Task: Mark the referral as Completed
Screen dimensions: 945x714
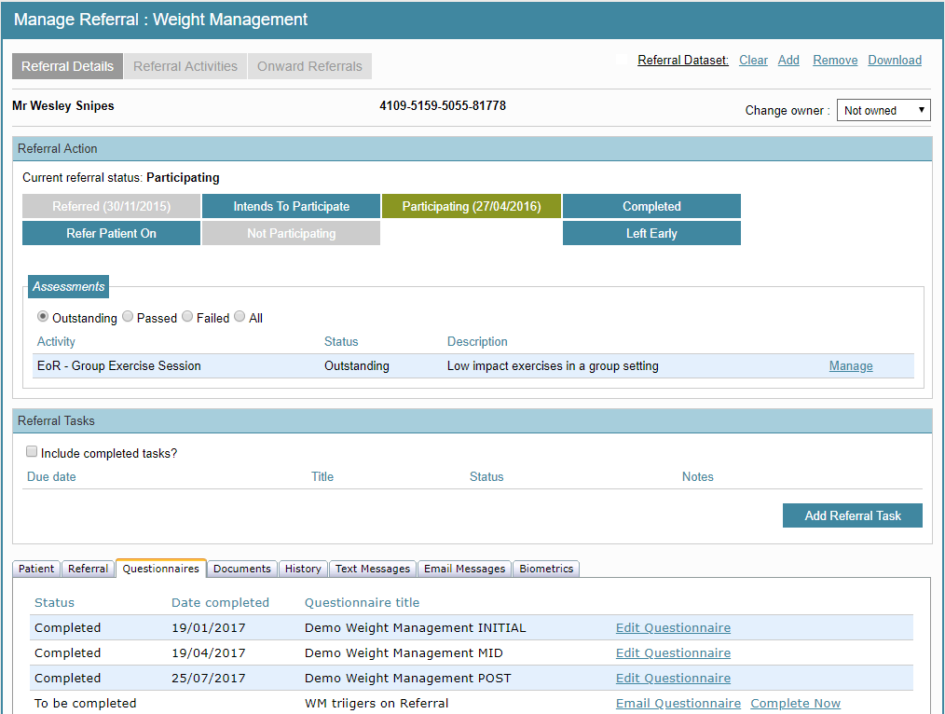Action: point(651,206)
